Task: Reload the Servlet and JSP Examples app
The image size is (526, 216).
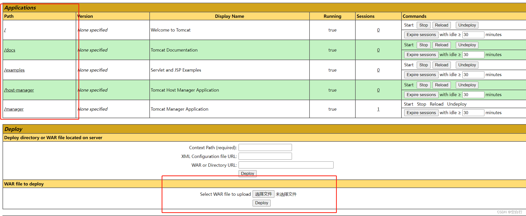Action: 442,65
